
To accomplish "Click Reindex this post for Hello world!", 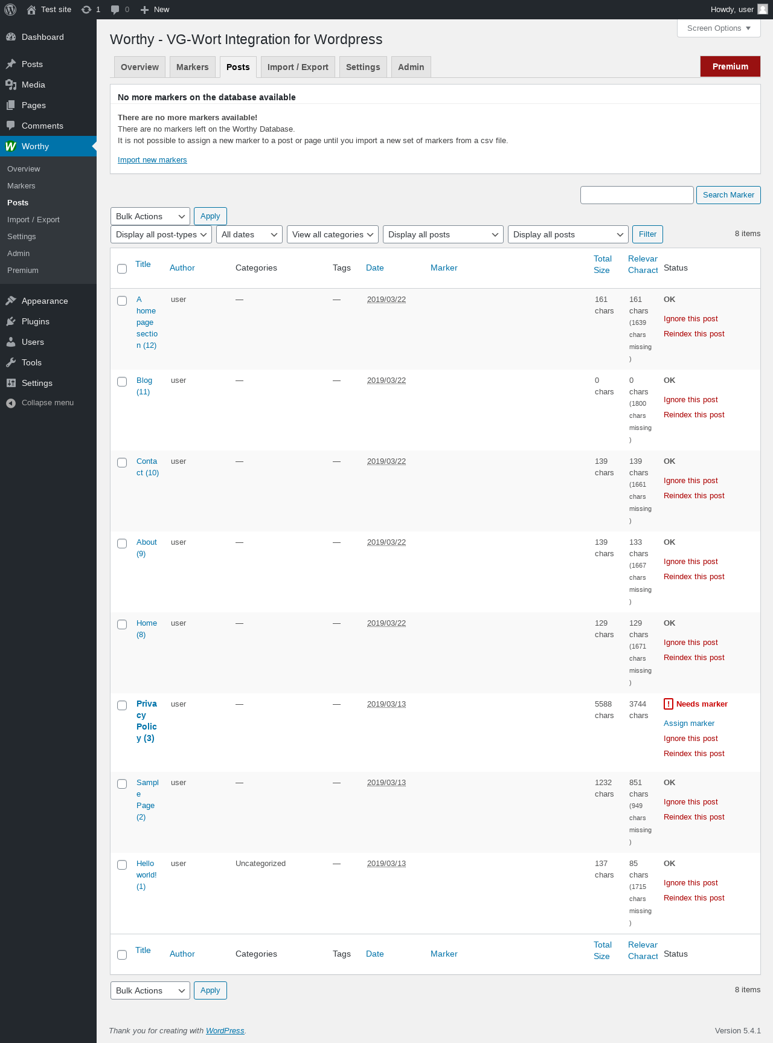I will click(694, 898).
